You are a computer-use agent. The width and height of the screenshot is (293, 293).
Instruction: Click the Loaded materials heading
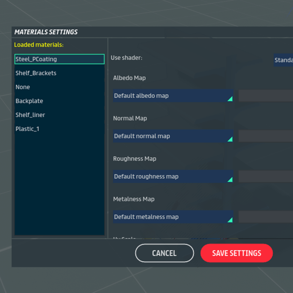tap(39, 45)
